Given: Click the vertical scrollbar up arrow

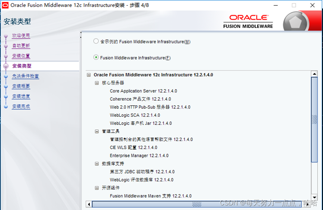Looking at the screenshot, I should (x=314, y=74).
